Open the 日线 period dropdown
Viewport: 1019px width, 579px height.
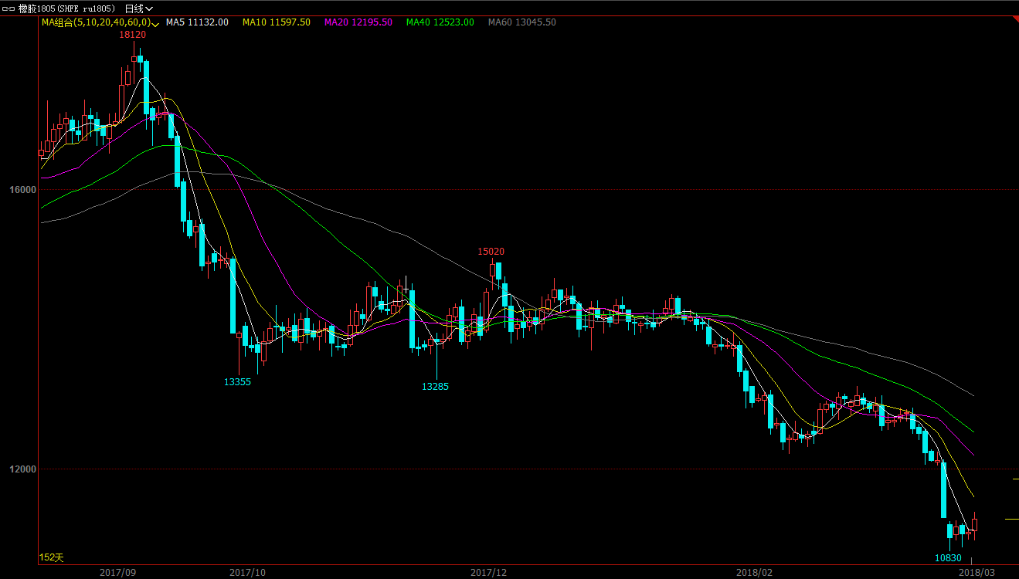(139, 8)
